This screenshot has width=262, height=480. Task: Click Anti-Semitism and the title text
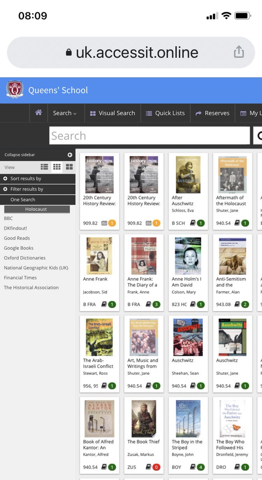click(x=231, y=282)
